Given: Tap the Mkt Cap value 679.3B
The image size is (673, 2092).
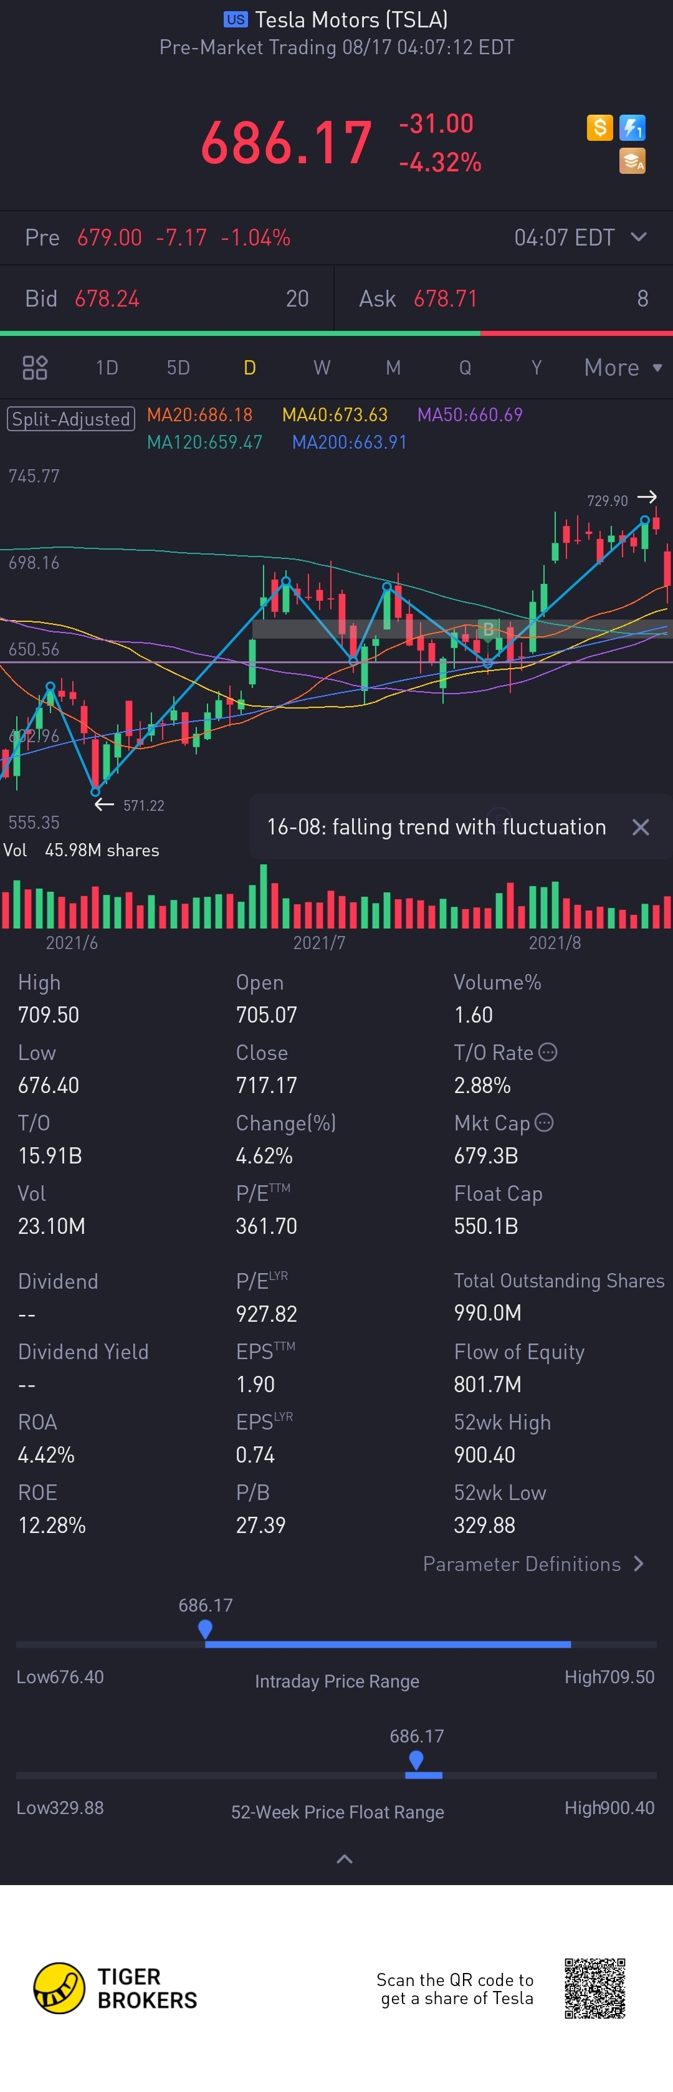Looking at the screenshot, I should (x=486, y=1155).
